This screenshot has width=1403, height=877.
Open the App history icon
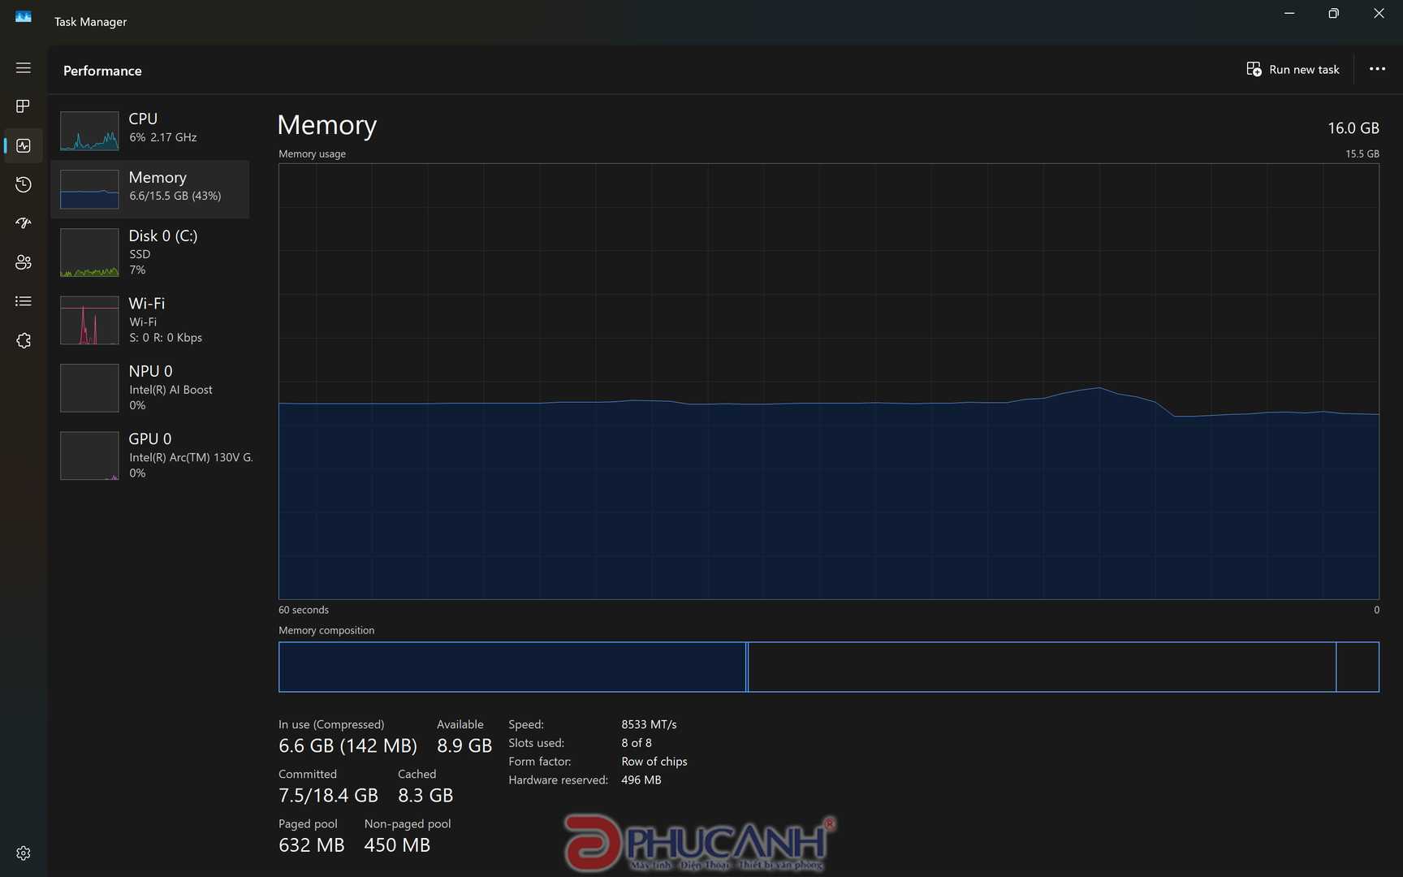pos(24,184)
